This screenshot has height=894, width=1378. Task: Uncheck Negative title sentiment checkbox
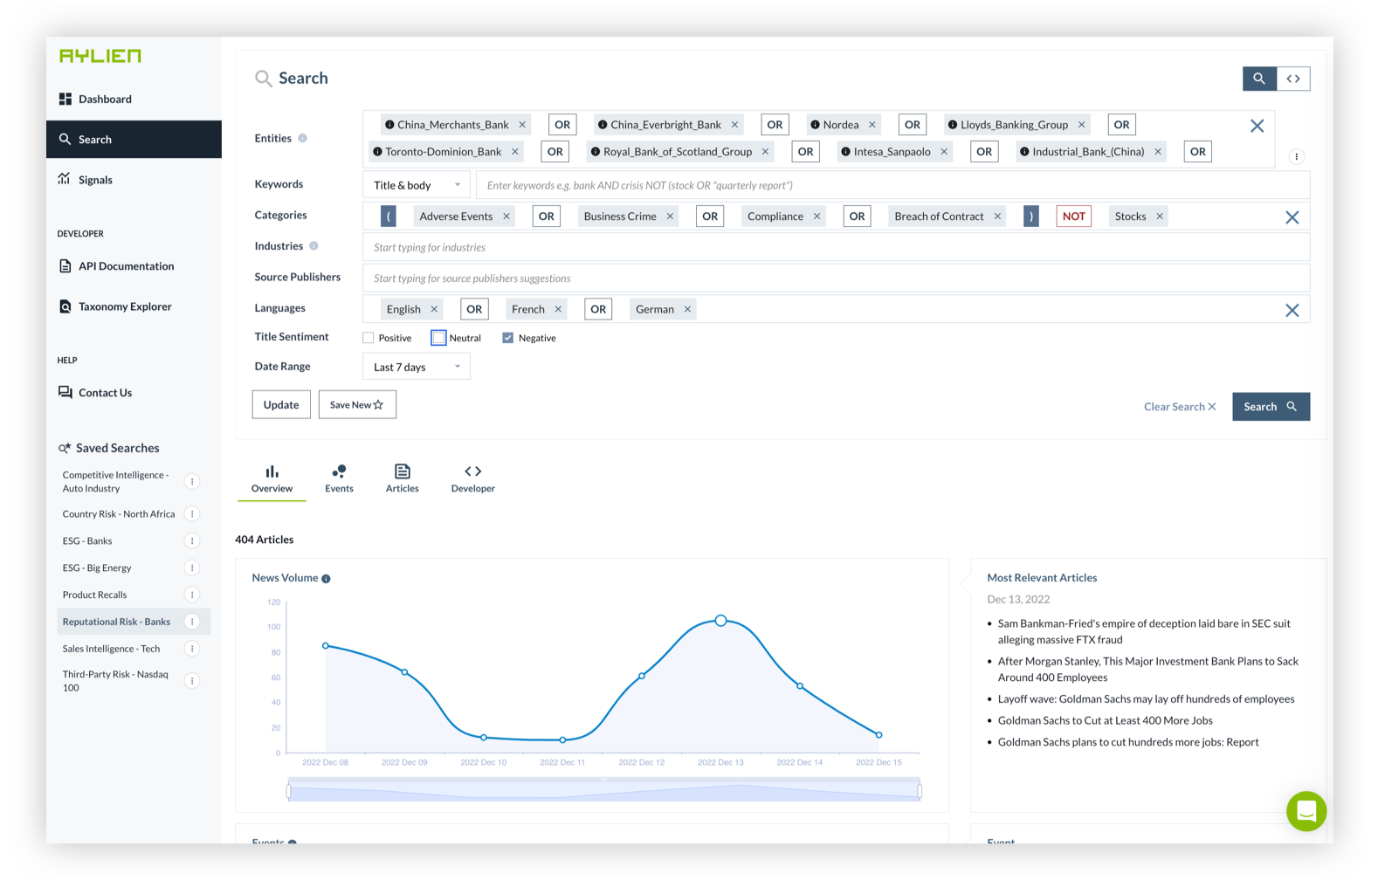508,338
